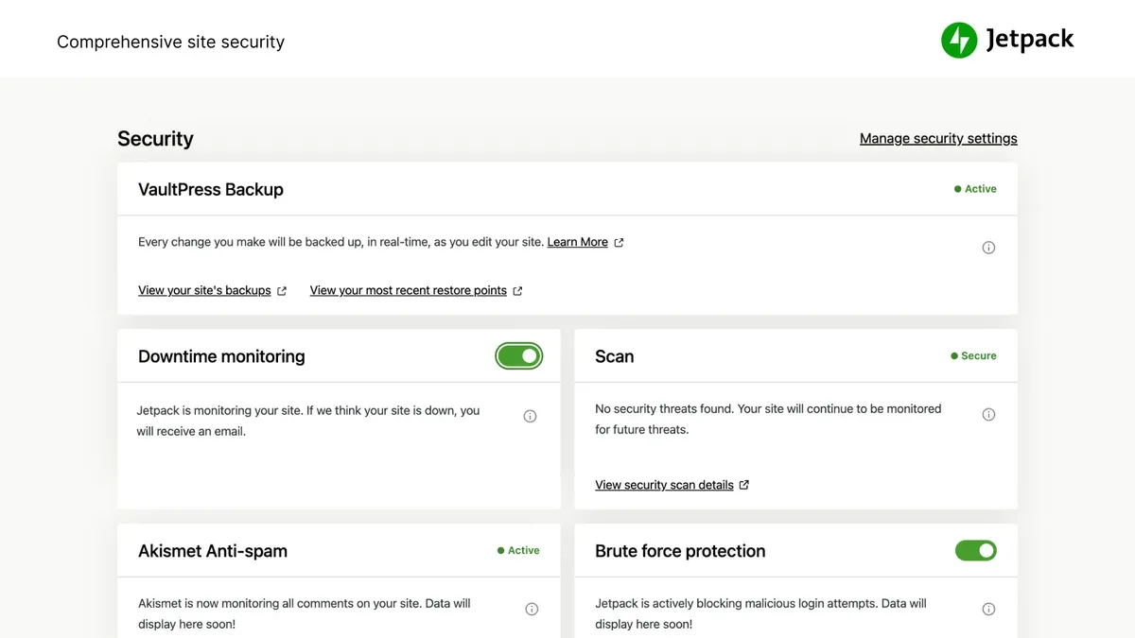Click 'Akismet is now monitoring all comments' text
Viewport: 1135px width, 638px height.
click(x=305, y=613)
